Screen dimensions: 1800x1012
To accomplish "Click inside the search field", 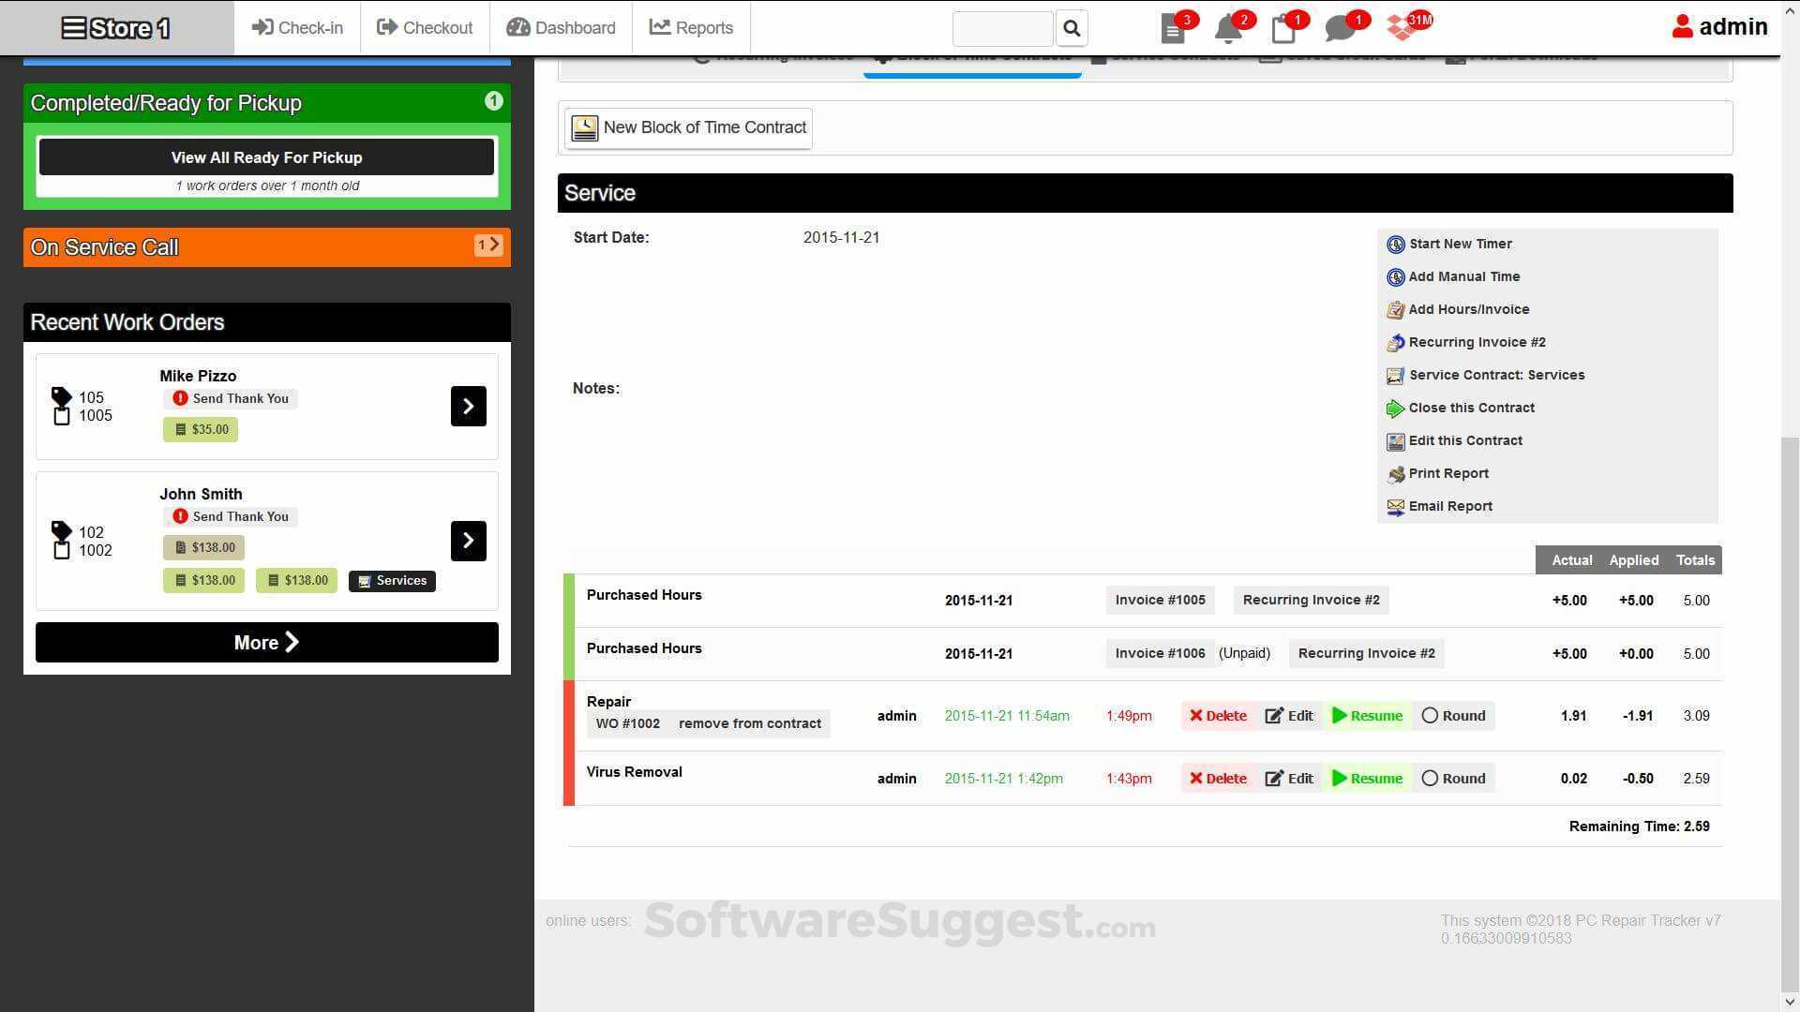I will pyautogui.click(x=1001, y=28).
